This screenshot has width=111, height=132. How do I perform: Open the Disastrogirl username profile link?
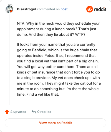click(x=26, y=9)
